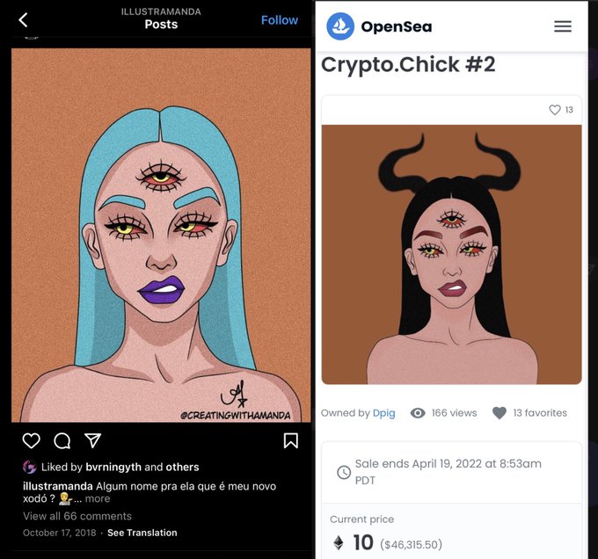
Task: Share post with paper plane icon
Action: pos(92,440)
